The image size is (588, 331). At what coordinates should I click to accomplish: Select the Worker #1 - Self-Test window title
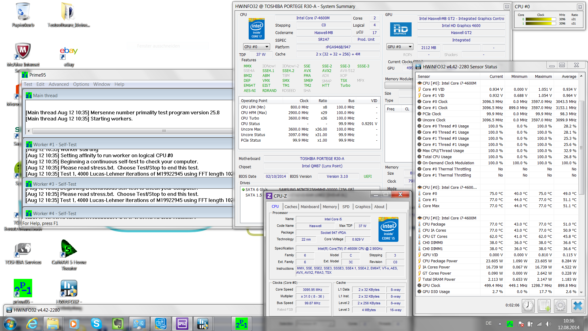coord(55,145)
